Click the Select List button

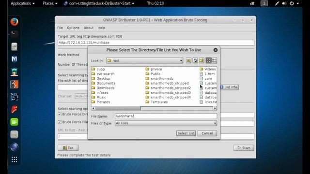click(186, 133)
